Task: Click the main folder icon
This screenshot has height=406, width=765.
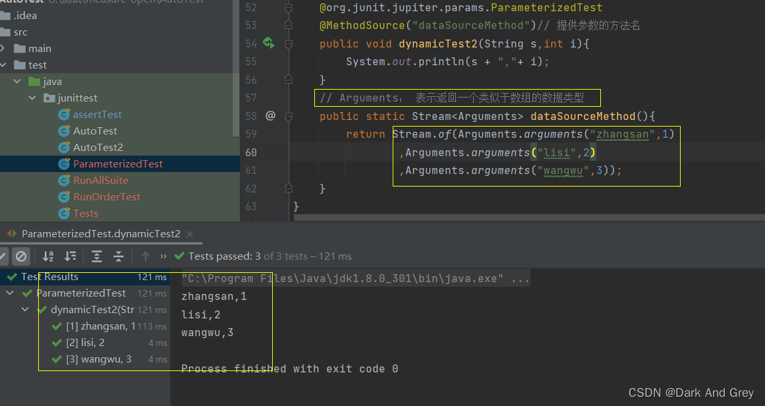Action: click(20, 48)
